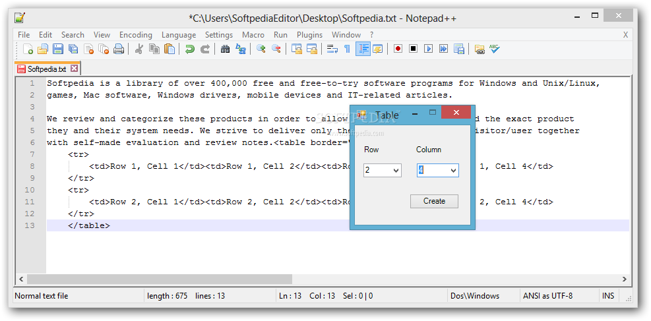Minimize the Table dialog window
Image resolution: width=651 pixels, height=321 pixels.
pos(414,113)
